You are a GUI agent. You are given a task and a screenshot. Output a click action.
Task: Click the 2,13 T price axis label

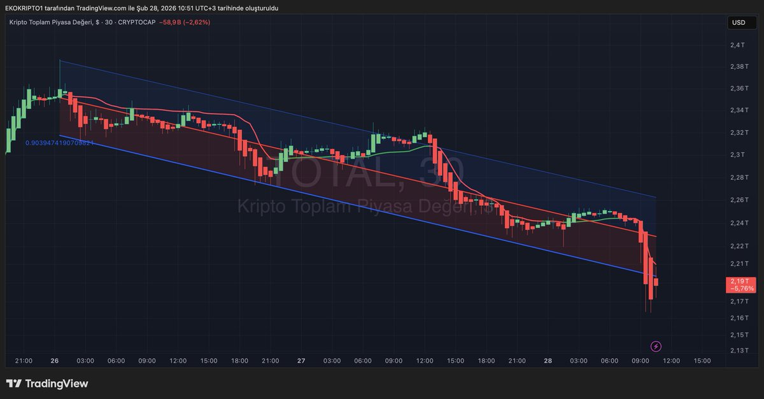(739, 351)
